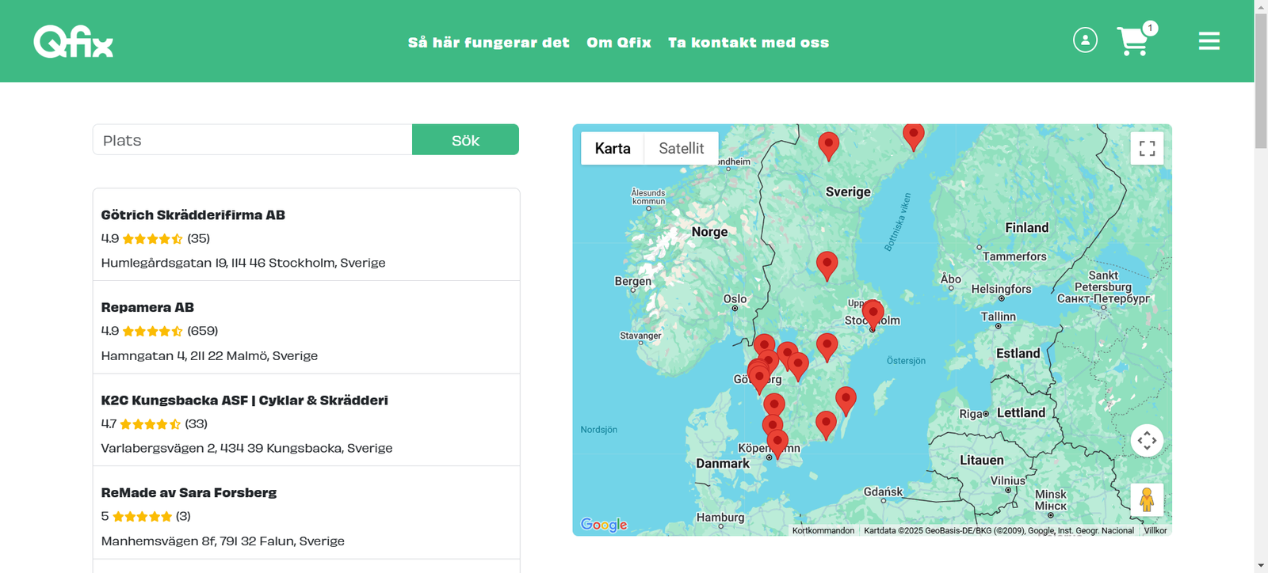
Task: Open the hamburger menu
Action: (1209, 40)
